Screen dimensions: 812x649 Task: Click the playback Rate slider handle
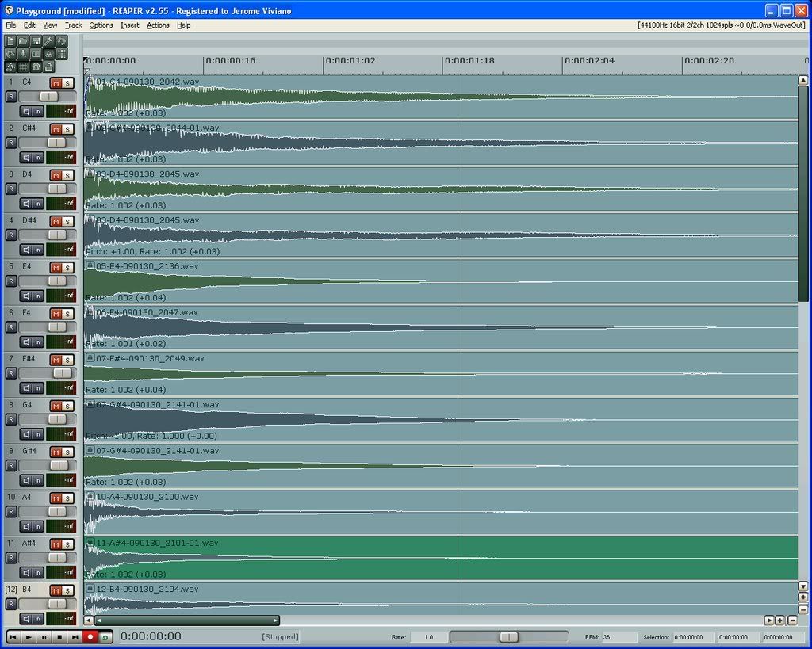[509, 637]
